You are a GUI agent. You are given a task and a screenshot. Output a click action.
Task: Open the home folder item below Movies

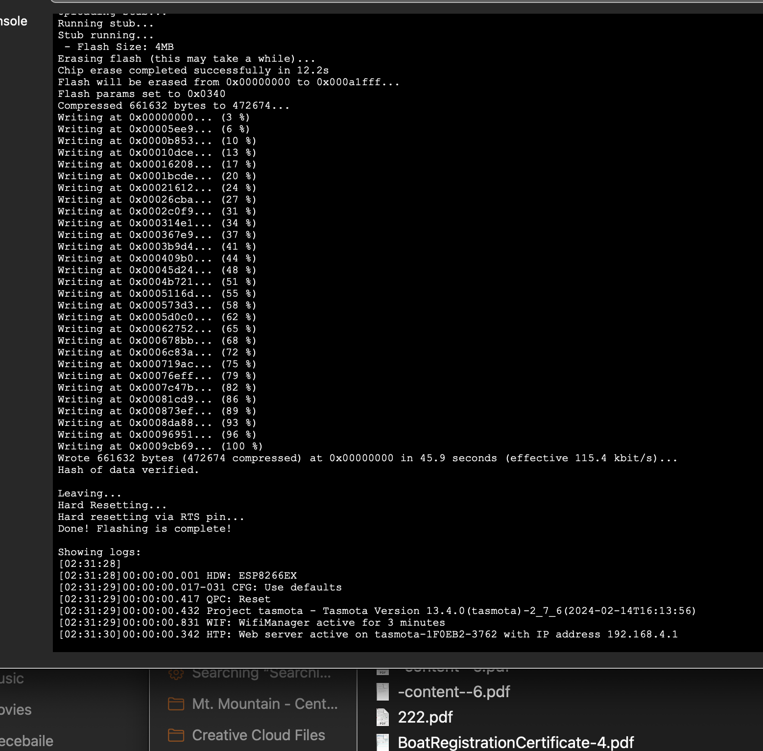tap(26, 741)
